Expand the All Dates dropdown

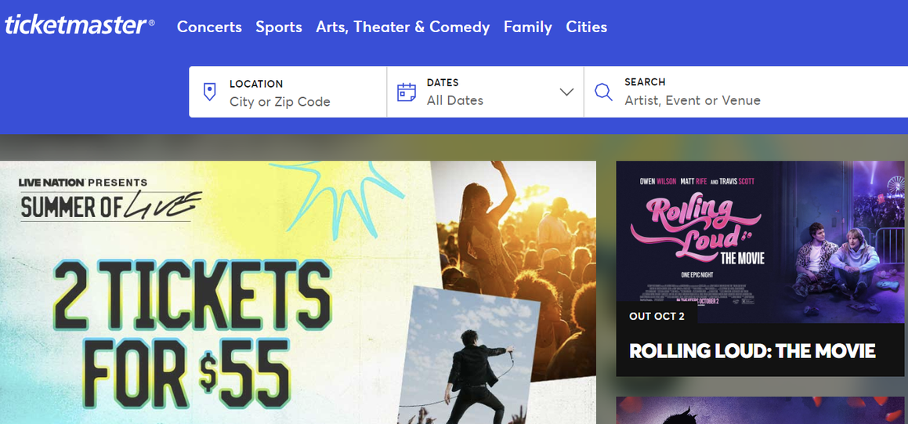point(485,92)
